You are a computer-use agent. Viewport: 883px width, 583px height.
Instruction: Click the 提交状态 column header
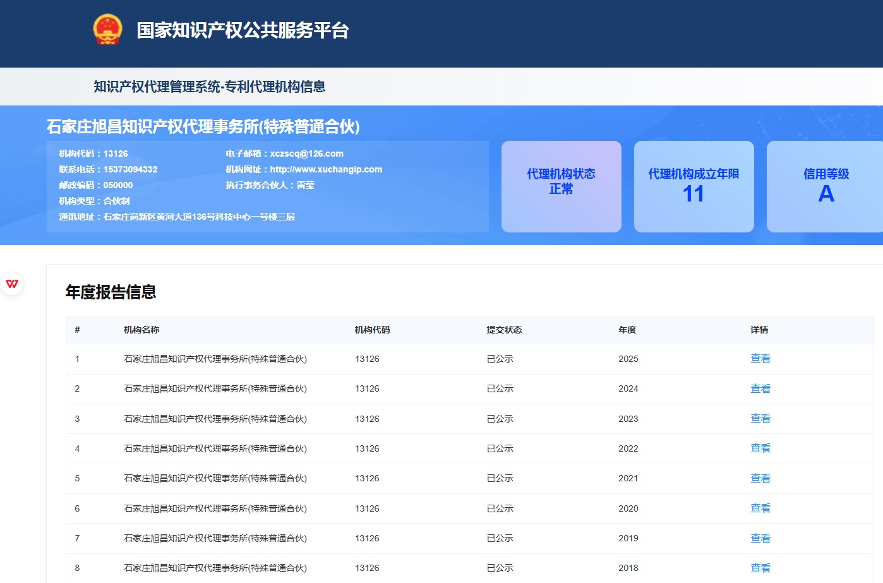pyautogui.click(x=504, y=330)
